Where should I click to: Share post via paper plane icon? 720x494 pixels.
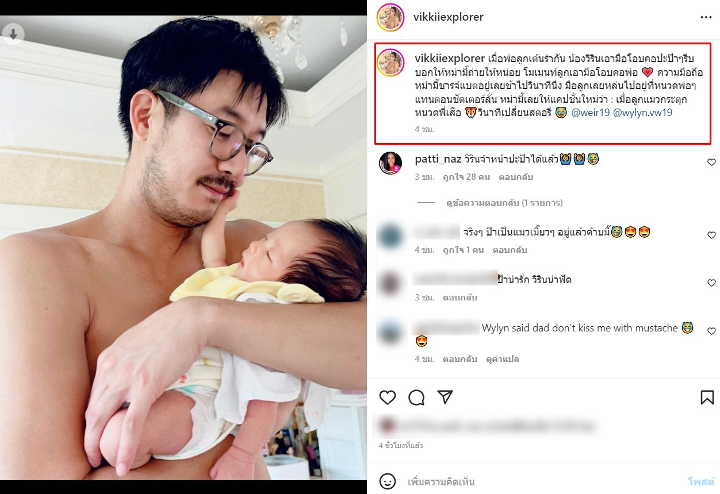pos(445,397)
